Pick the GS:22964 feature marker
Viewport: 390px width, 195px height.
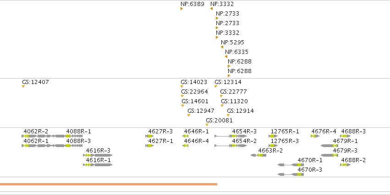[x=182, y=96]
